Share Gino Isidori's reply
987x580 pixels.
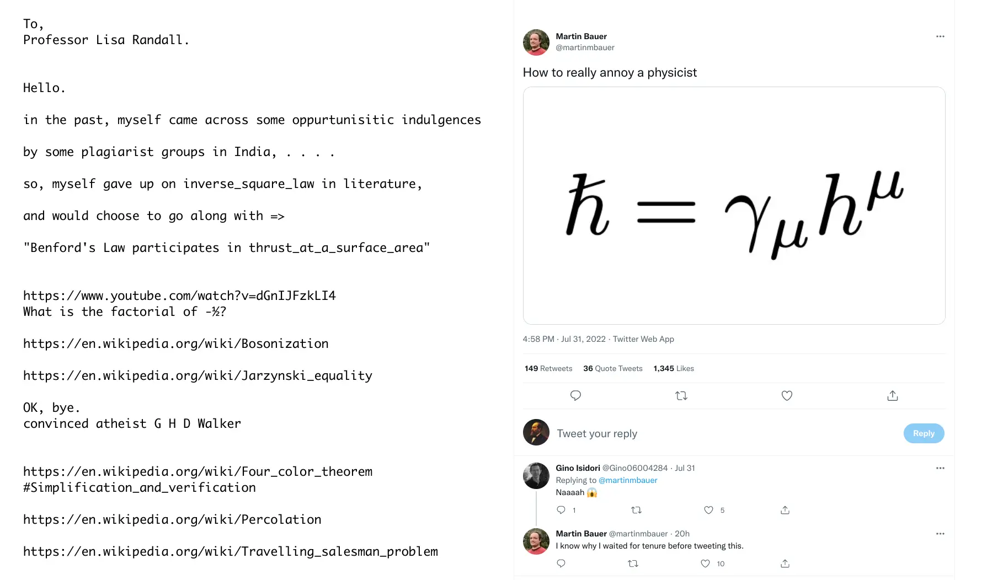tap(785, 510)
